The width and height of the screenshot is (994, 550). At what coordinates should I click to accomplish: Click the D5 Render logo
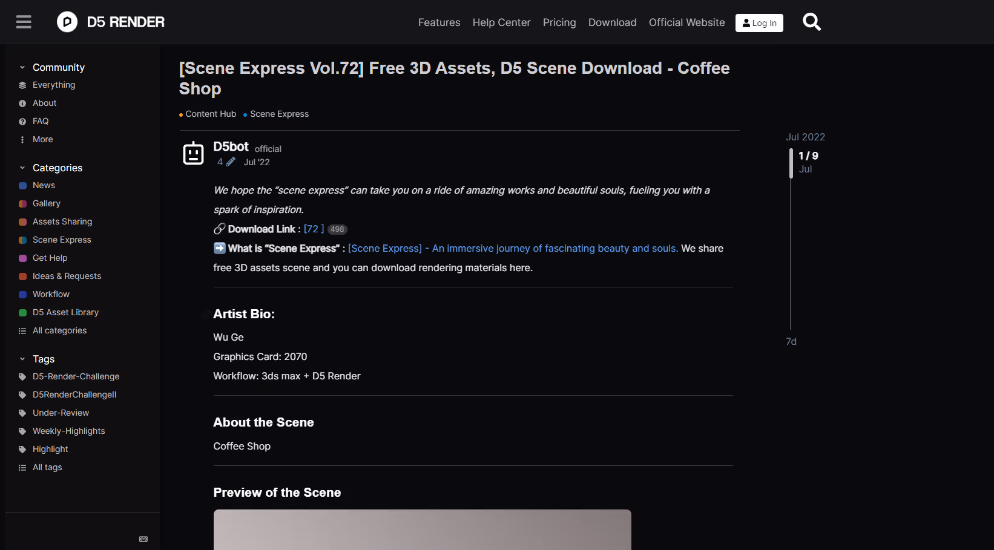pyautogui.click(x=111, y=22)
